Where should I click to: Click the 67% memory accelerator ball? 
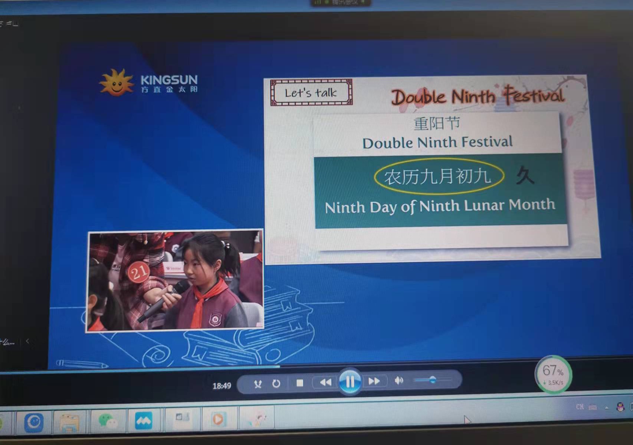click(553, 374)
